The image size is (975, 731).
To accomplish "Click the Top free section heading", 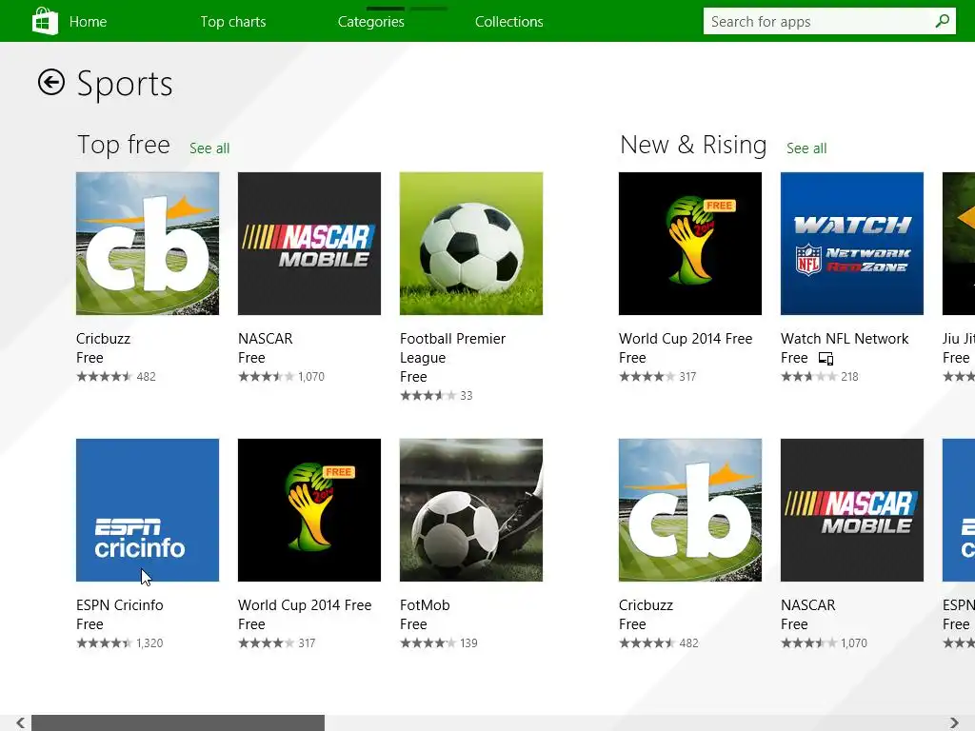I will pos(123,145).
